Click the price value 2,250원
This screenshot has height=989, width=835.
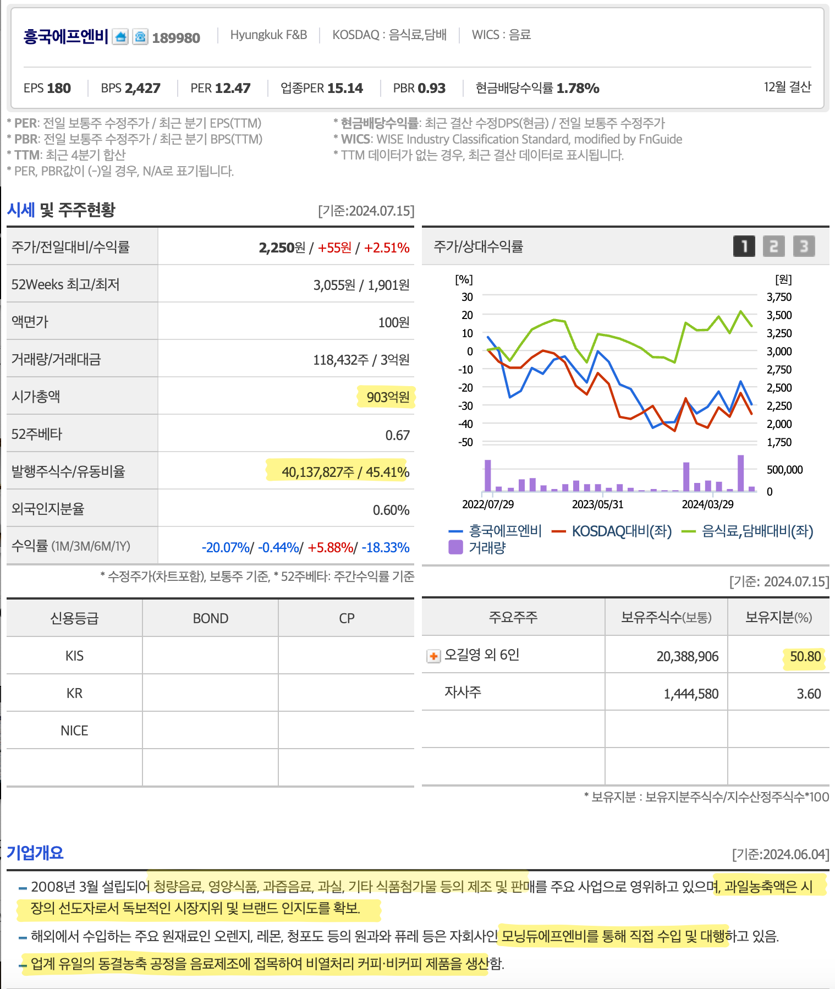282,248
